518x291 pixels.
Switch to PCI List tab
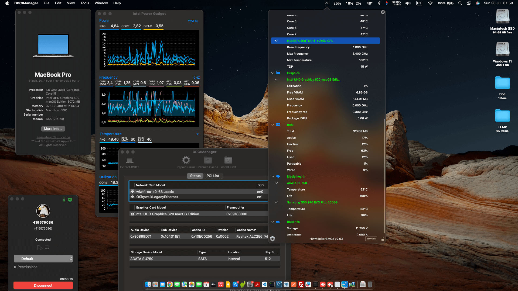click(x=213, y=176)
